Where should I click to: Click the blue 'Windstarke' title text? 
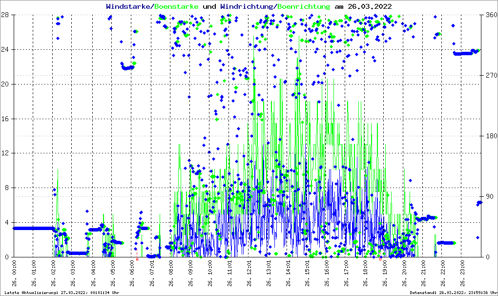pos(129,6)
